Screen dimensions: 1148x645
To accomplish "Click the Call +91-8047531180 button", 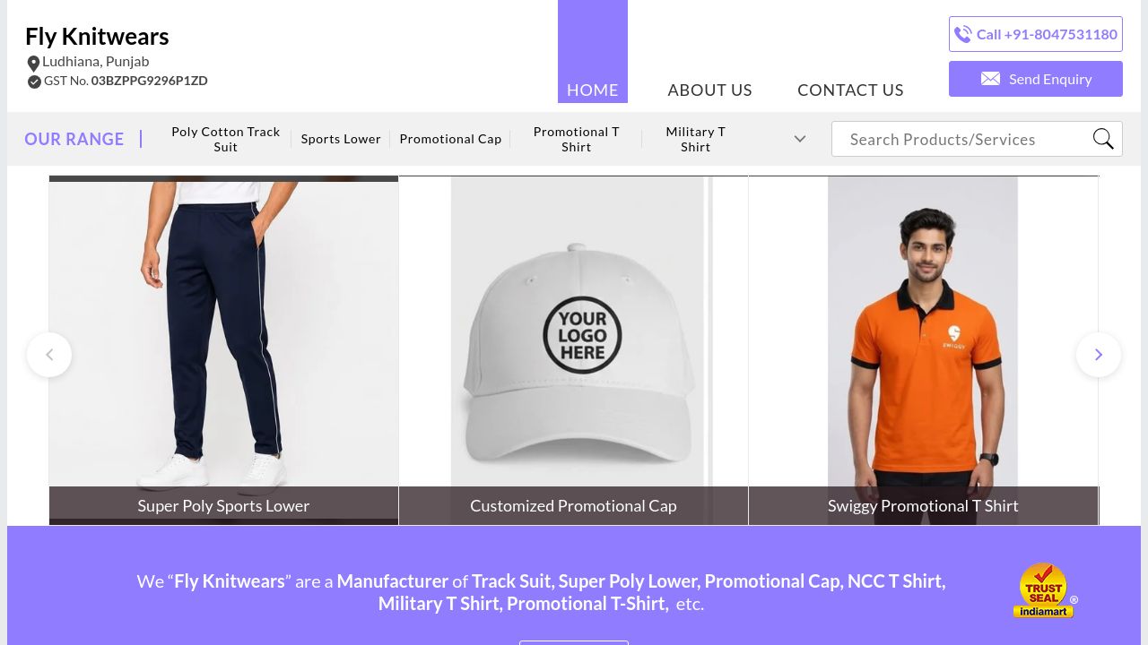I will click(x=1036, y=34).
